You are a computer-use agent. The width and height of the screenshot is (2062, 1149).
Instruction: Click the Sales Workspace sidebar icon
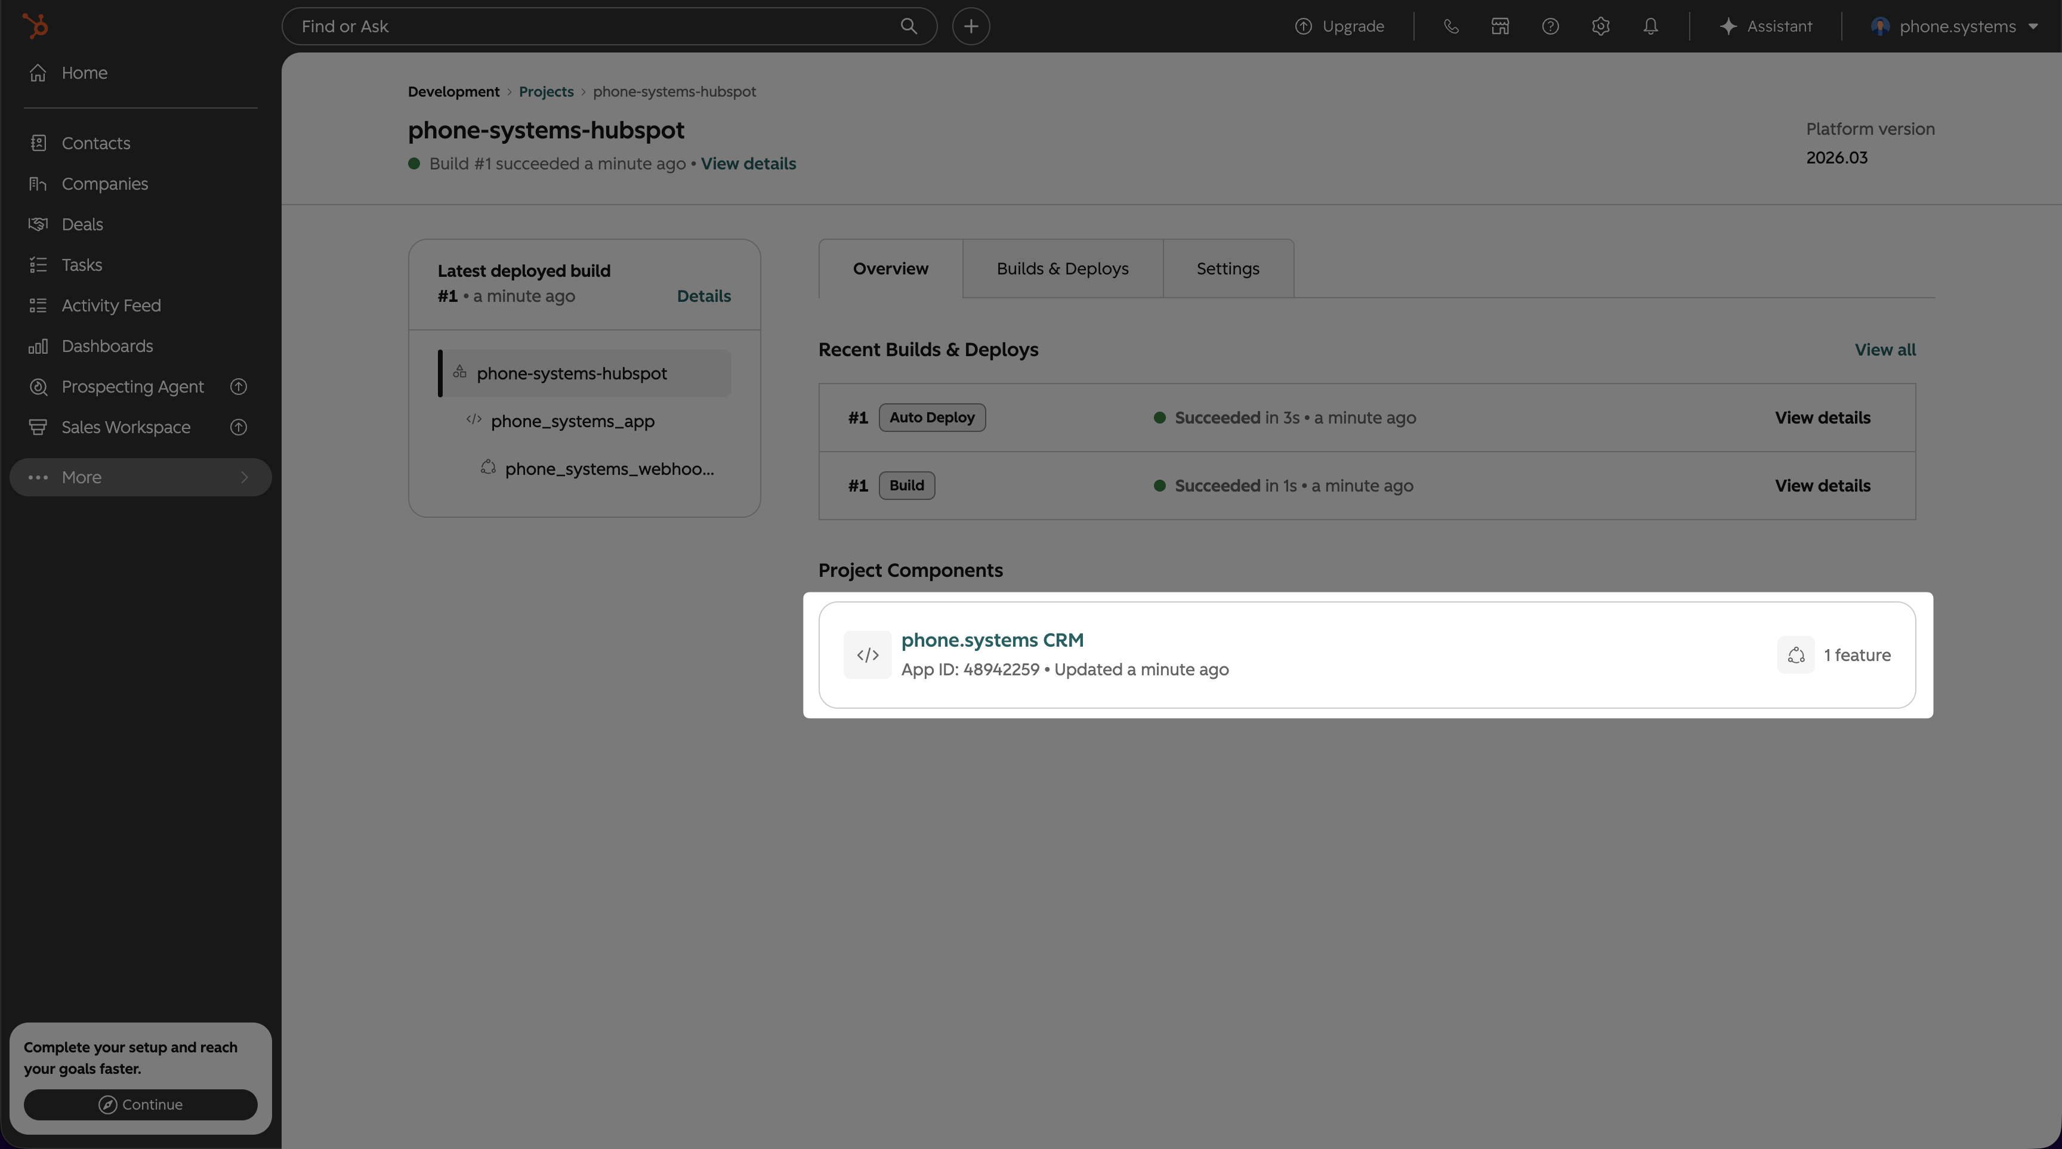click(x=38, y=427)
